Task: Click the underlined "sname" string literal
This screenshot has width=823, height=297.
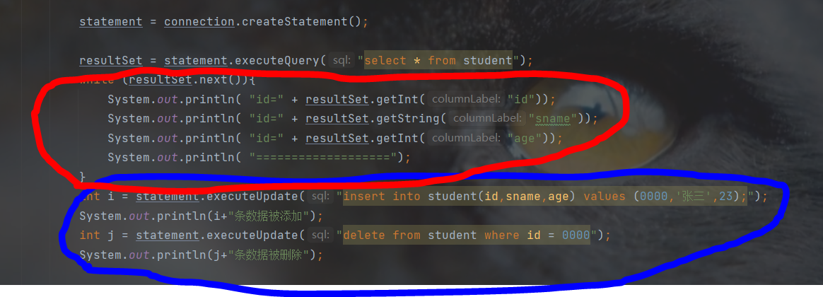Action: (x=553, y=119)
